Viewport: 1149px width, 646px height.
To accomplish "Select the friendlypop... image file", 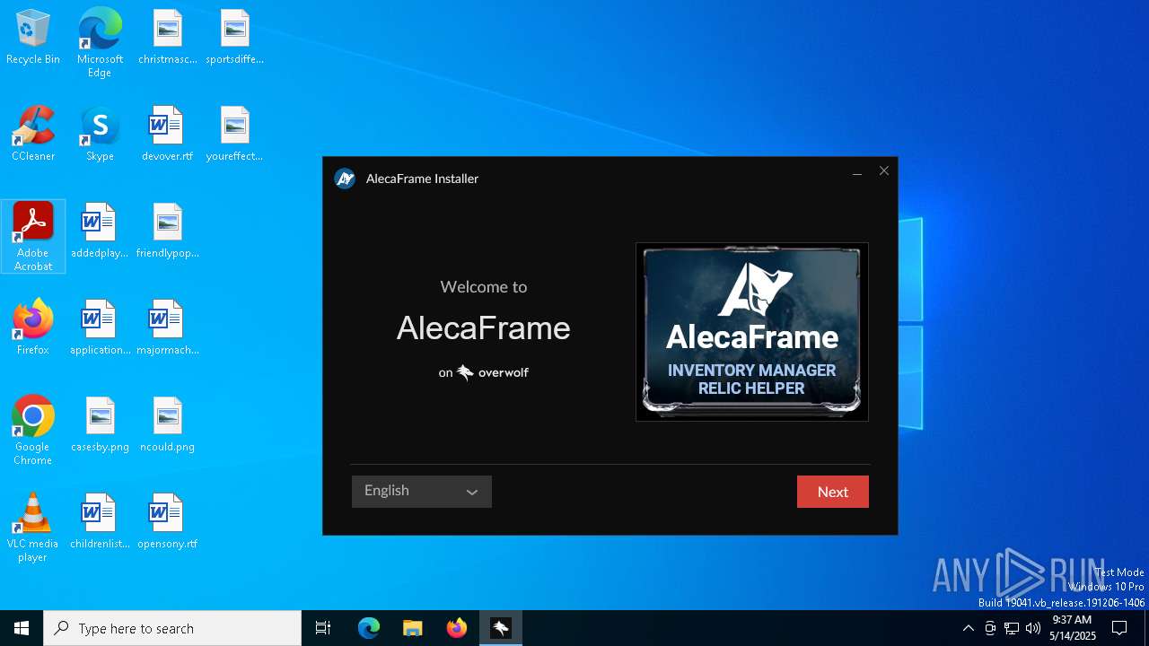I will click(x=168, y=231).
